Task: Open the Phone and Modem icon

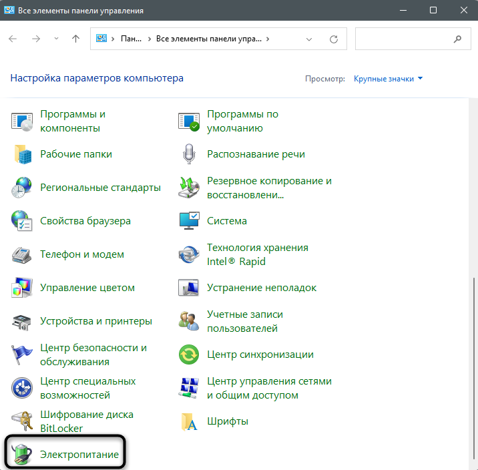Action: coord(21,255)
